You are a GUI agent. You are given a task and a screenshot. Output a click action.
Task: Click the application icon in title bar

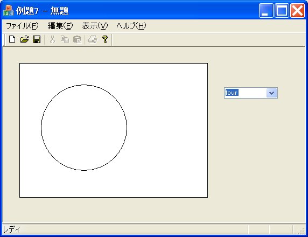[8, 10]
